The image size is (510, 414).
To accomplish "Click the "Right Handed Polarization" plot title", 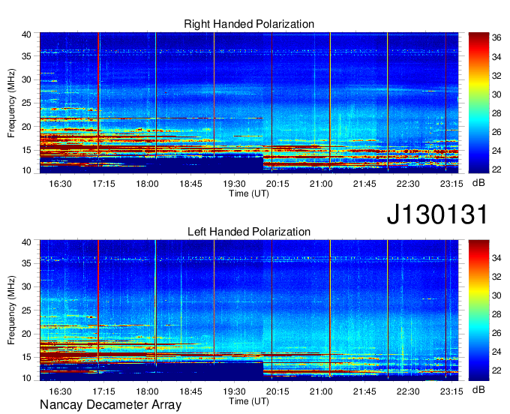I will click(x=249, y=24).
